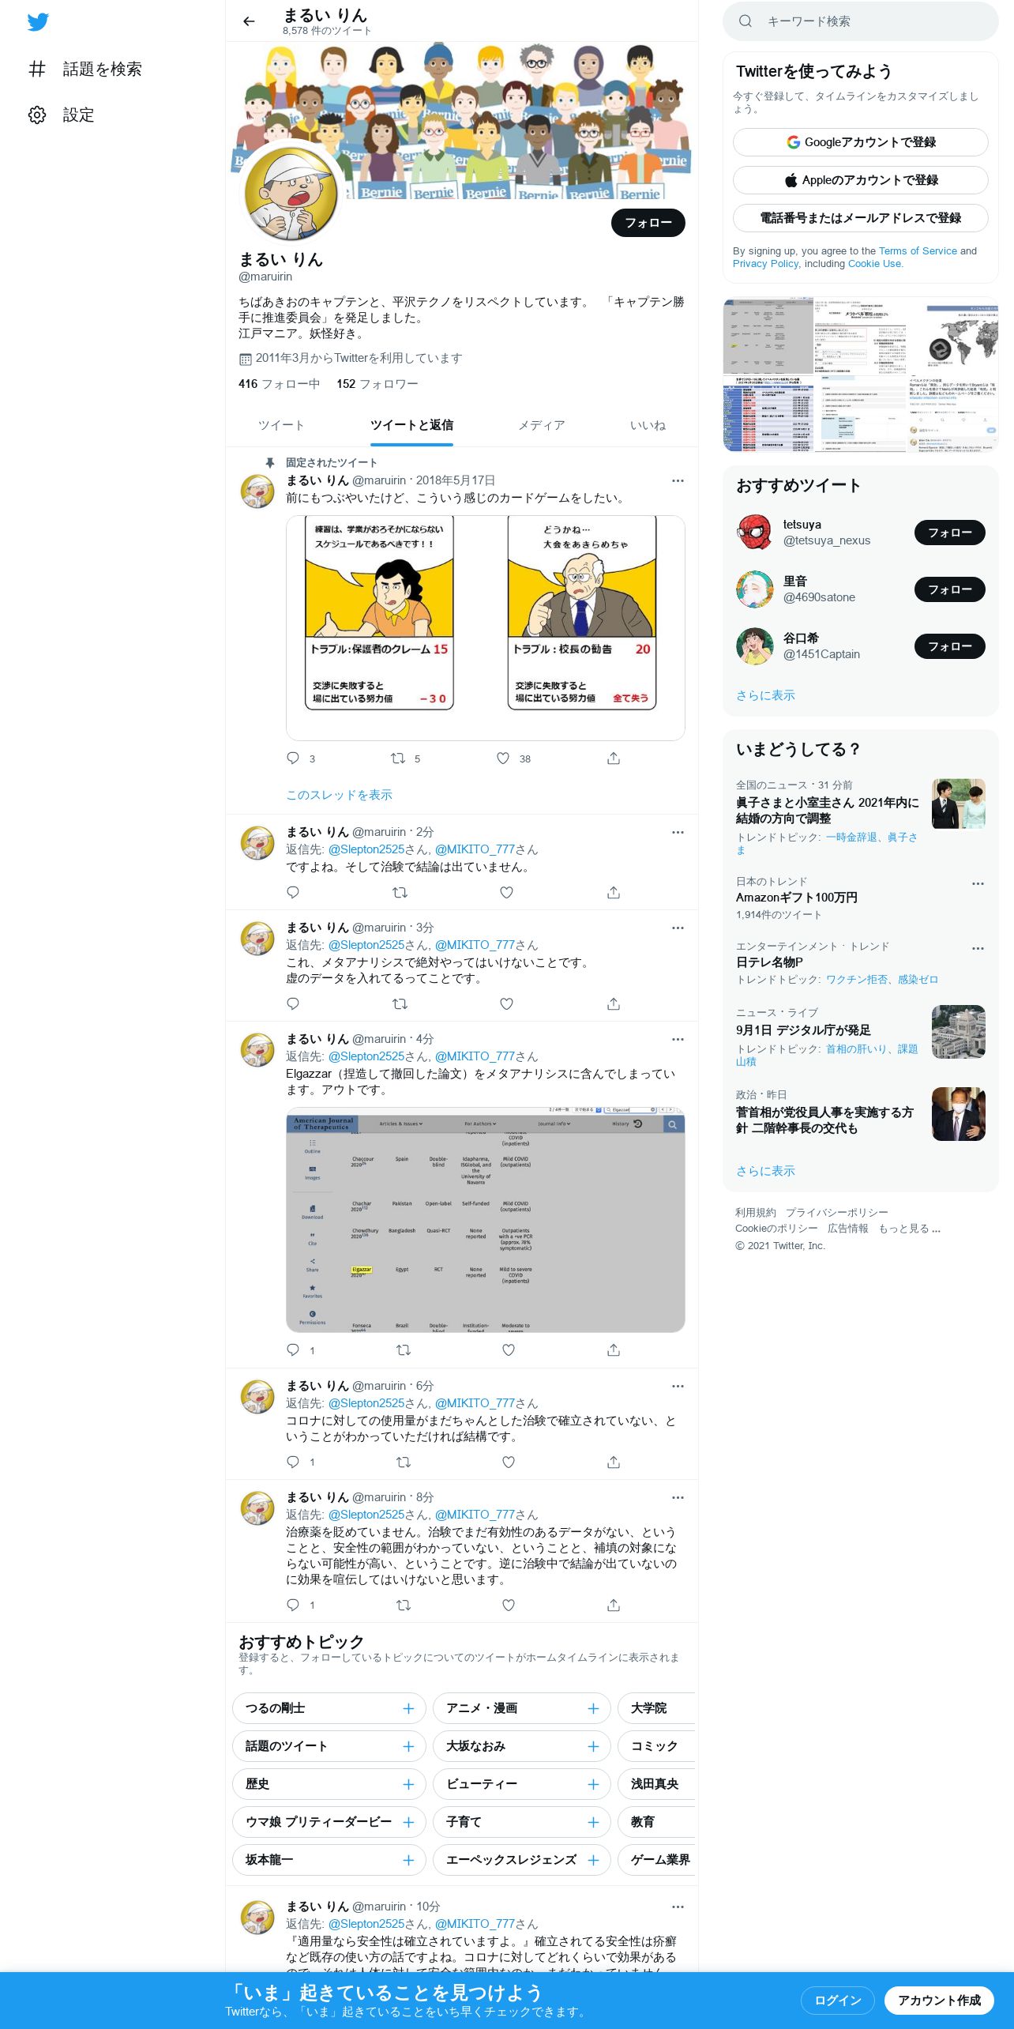The width and height of the screenshot is (1014, 2029).
Task: Open more menu on 10分 tweet
Action: coord(678,1907)
